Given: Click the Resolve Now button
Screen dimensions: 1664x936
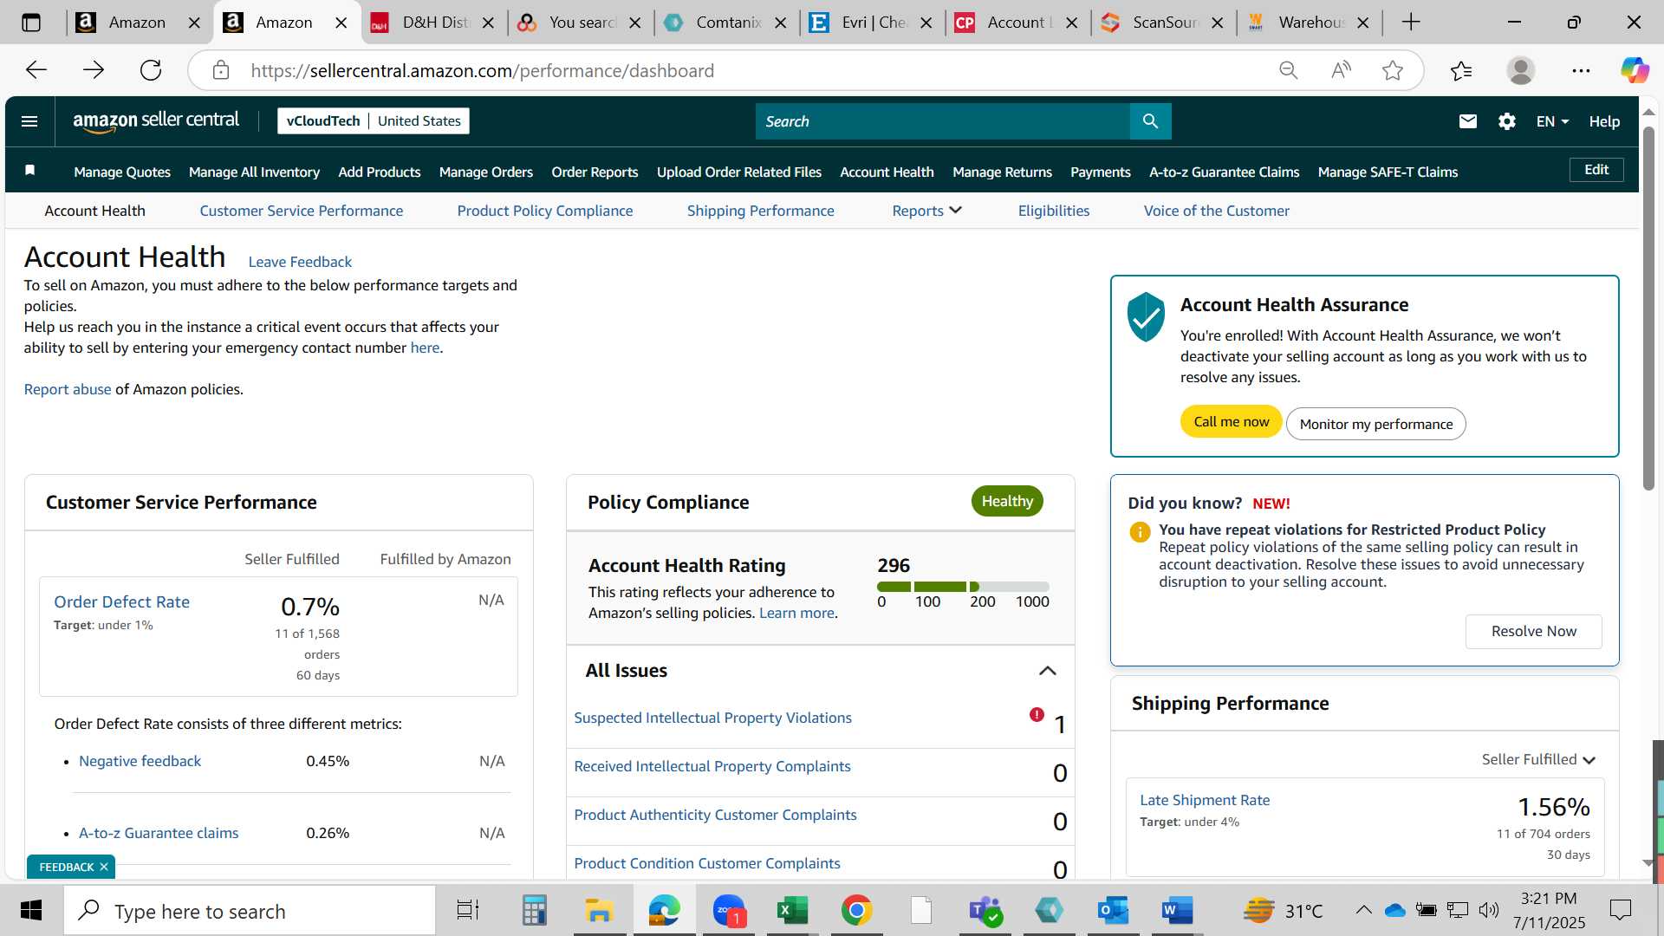Looking at the screenshot, I should 1533,631.
